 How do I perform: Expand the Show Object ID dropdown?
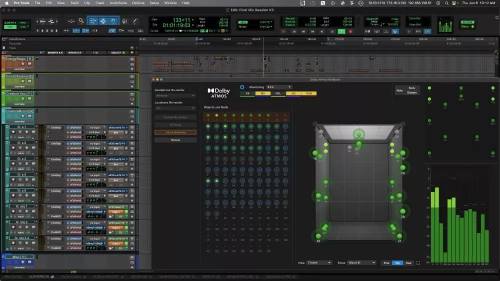click(x=361, y=262)
